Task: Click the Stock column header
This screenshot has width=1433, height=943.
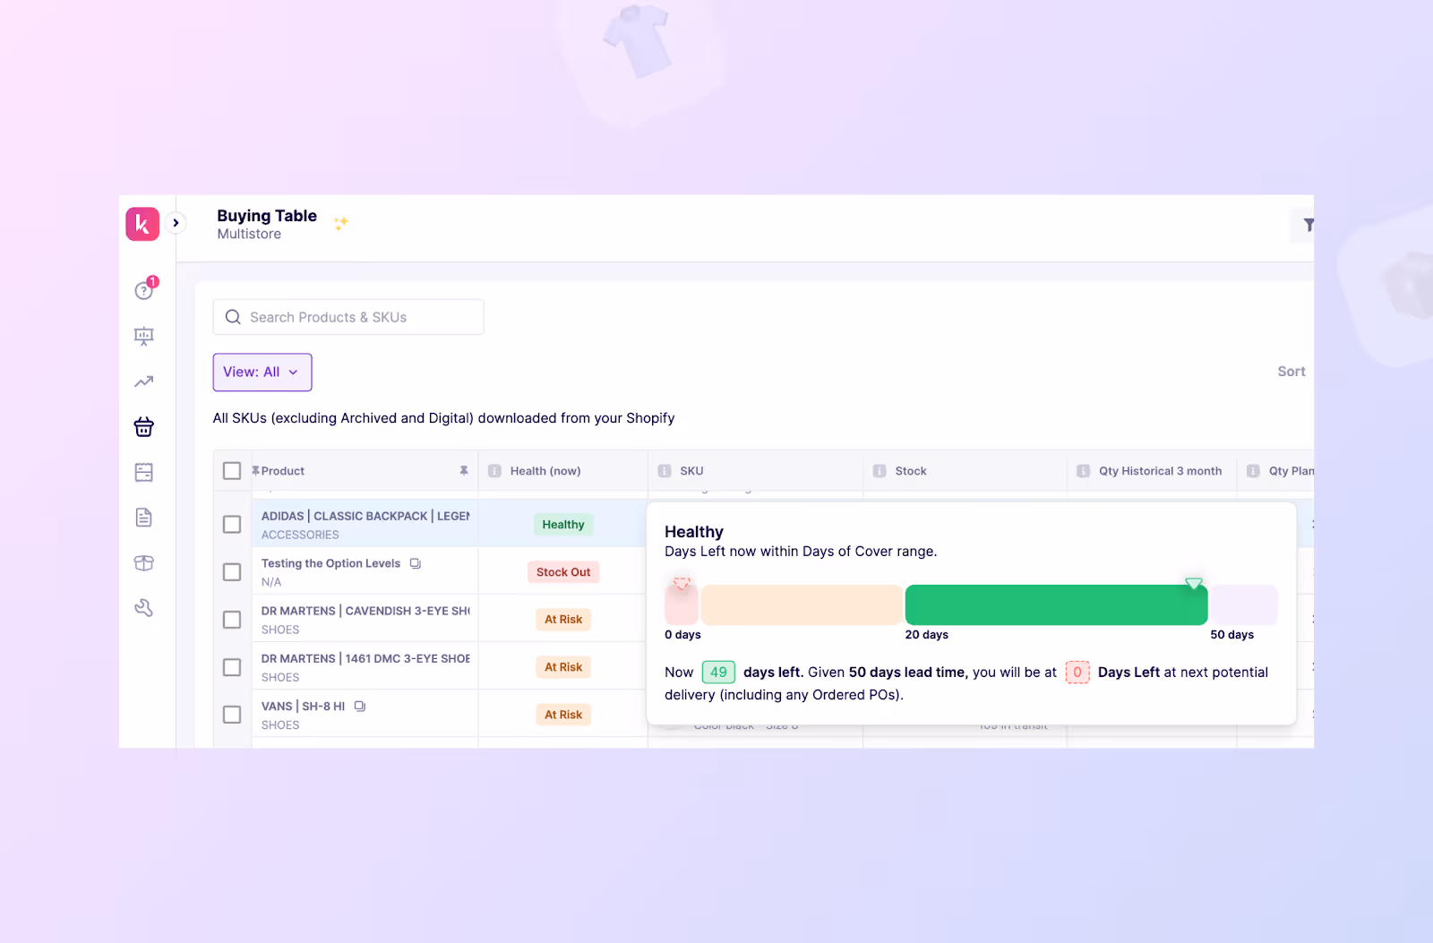Action: pyautogui.click(x=911, y=471)
